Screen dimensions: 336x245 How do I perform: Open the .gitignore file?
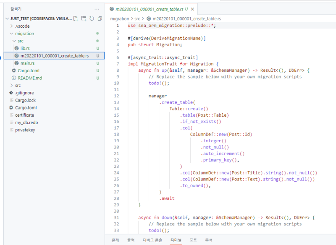24,93
